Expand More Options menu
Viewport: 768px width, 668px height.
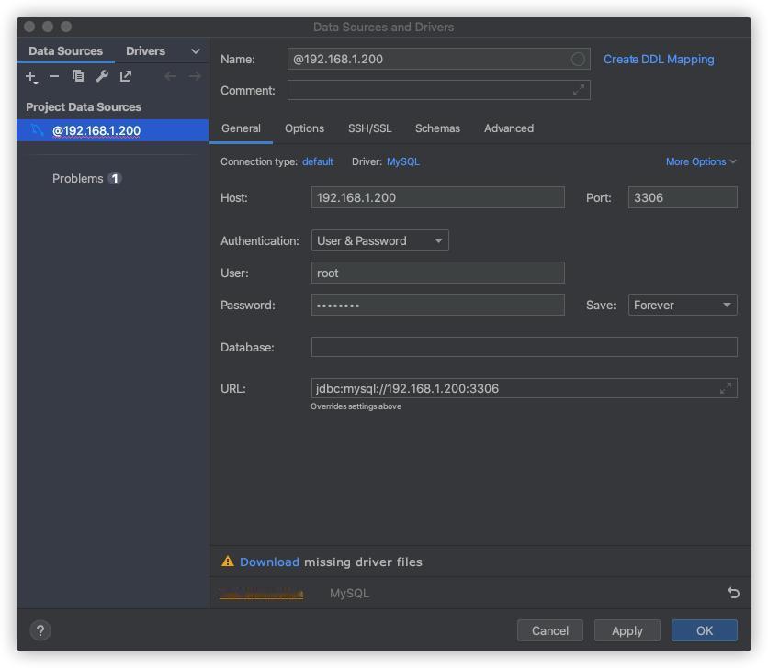[701, 161]
